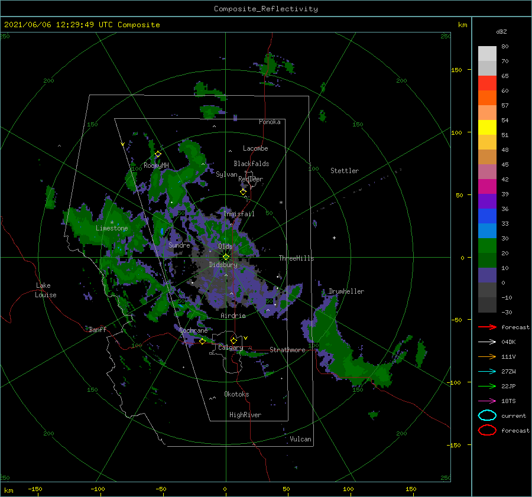Click the bright green 30 dBZ swatch

(487, 246)
